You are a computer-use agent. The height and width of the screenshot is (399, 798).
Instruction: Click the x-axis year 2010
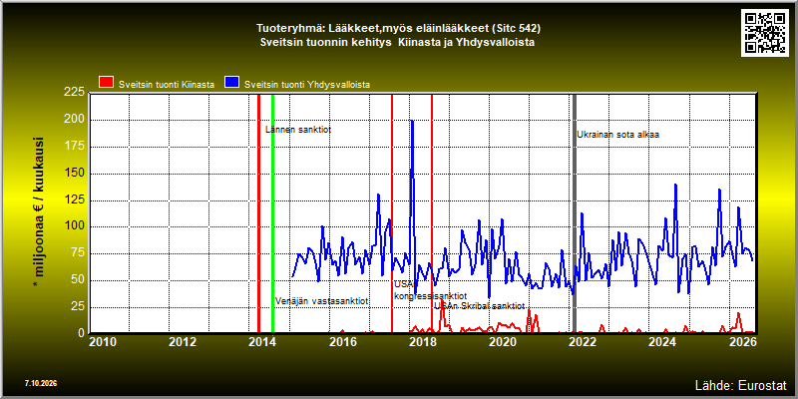click(x=103, y=341)
